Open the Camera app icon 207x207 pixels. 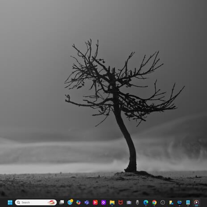point(129,203)
